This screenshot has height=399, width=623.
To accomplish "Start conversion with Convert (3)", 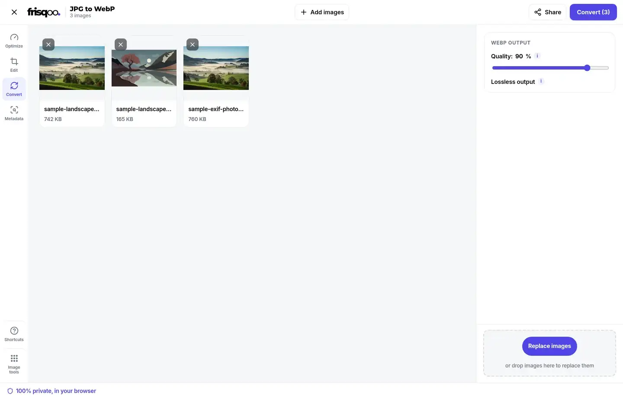I will click(593, 12).
